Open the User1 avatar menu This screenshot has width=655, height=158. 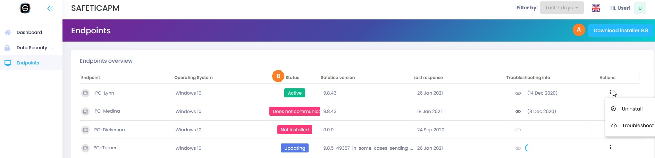tap(640, 8)
